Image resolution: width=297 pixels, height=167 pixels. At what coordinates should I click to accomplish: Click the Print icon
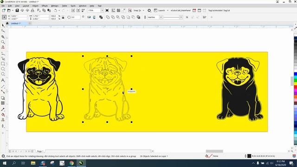coord(32,10)
